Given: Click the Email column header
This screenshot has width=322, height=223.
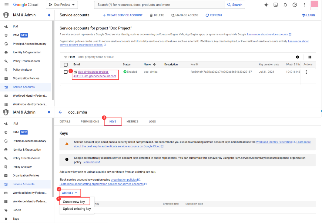Looking at the screenshot, I should click(x=77, y=65).
